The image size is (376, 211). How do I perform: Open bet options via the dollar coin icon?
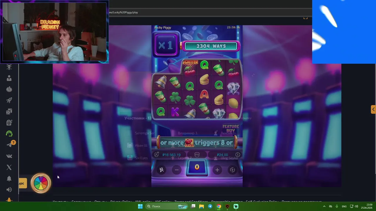(x=238, y=155)
